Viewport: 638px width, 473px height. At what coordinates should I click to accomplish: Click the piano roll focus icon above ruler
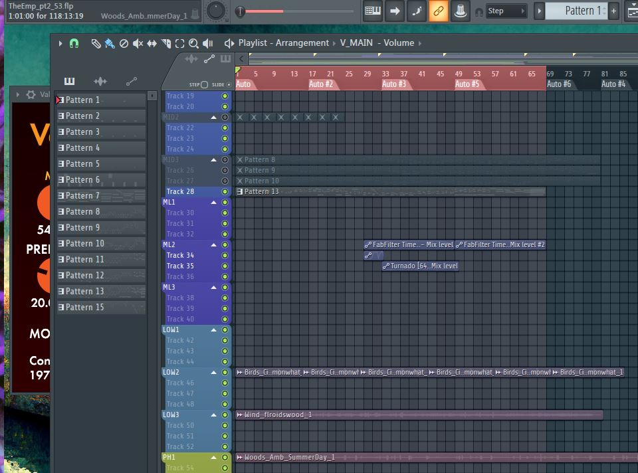225,59
